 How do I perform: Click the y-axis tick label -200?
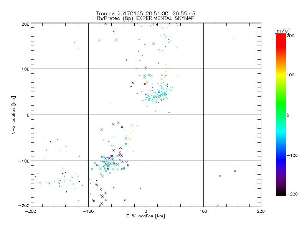point(24,205)
